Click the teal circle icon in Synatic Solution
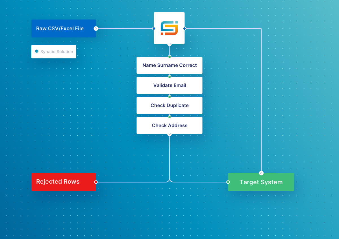Viewport: 339px width, 239px height. (x=37, y=51)
